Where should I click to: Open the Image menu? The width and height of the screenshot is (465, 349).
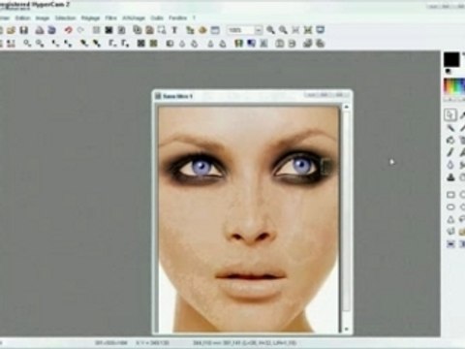(x=43, y=18)
